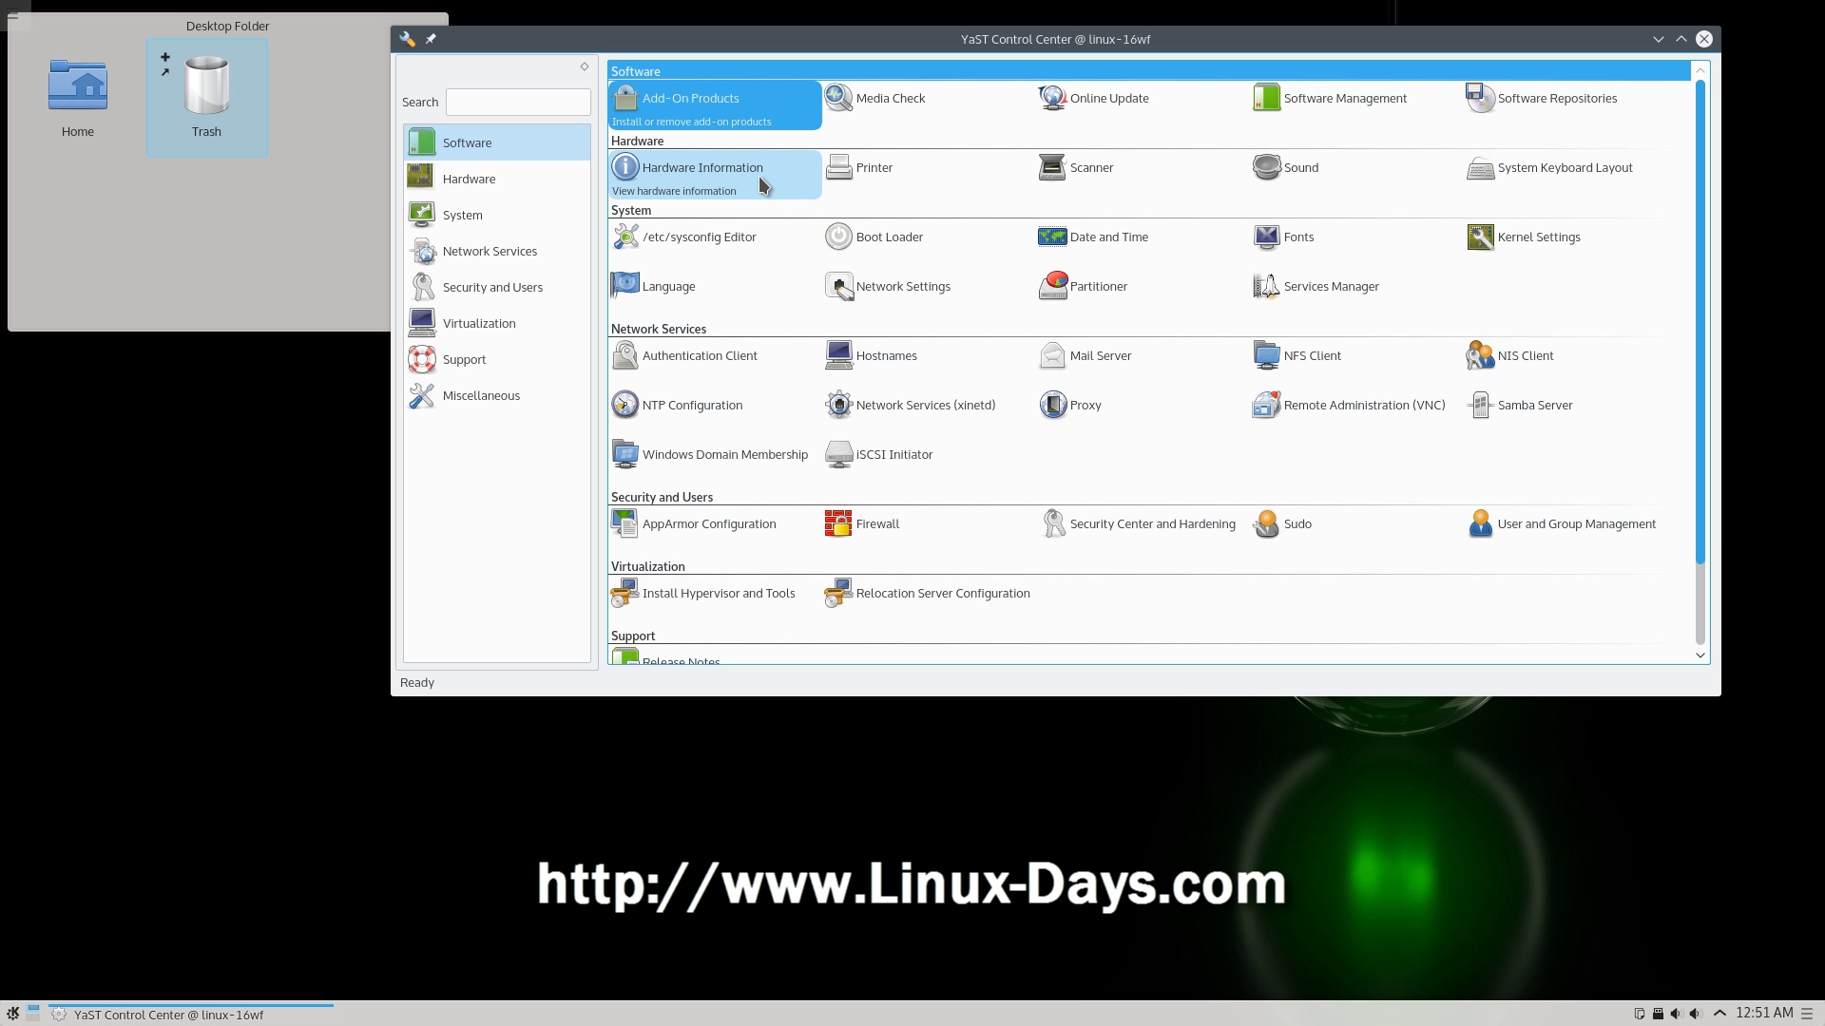Open the application launcher menu
Image resolution: width=1825 pixels, height=1026 pixels.
(12, 1014)
